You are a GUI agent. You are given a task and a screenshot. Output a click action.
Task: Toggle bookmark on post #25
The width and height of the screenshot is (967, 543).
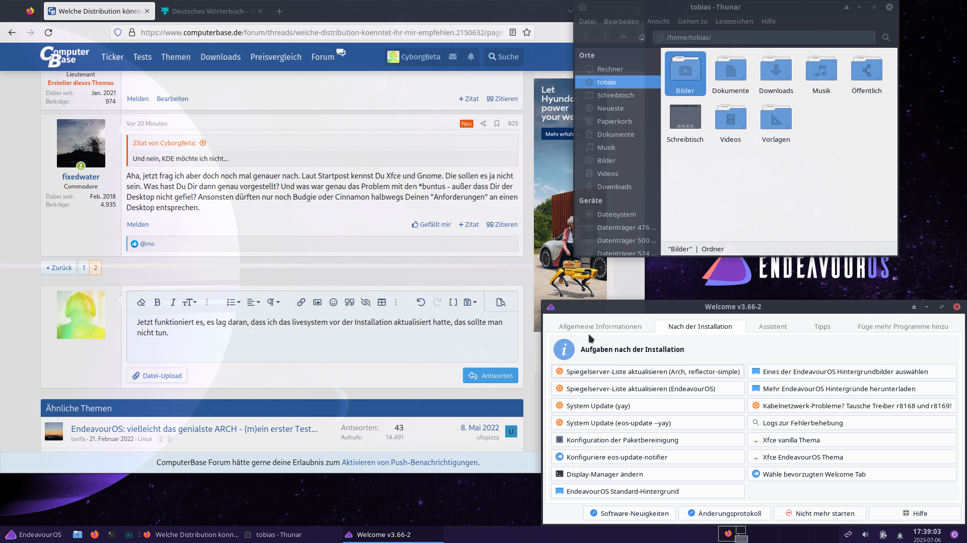[497, 124]
